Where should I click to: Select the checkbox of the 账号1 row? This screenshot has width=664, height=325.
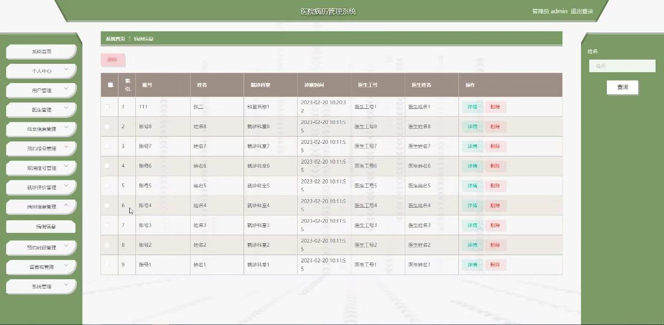point(107,264)
